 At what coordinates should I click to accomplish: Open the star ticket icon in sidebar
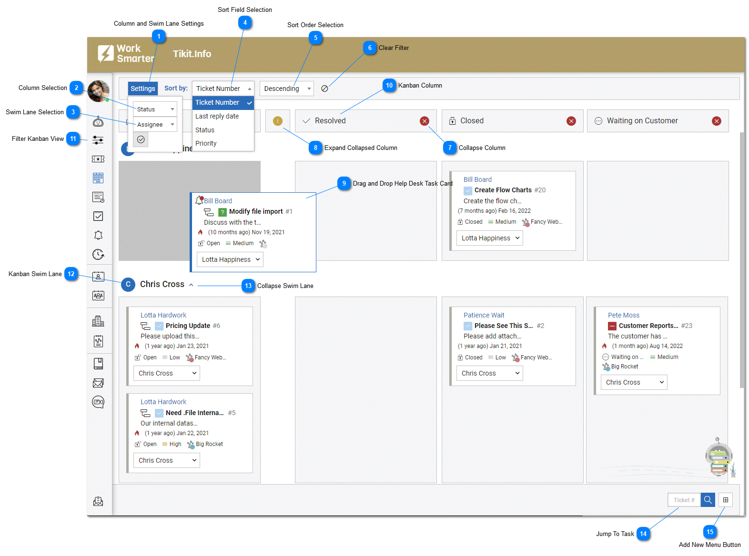point(98,159)
